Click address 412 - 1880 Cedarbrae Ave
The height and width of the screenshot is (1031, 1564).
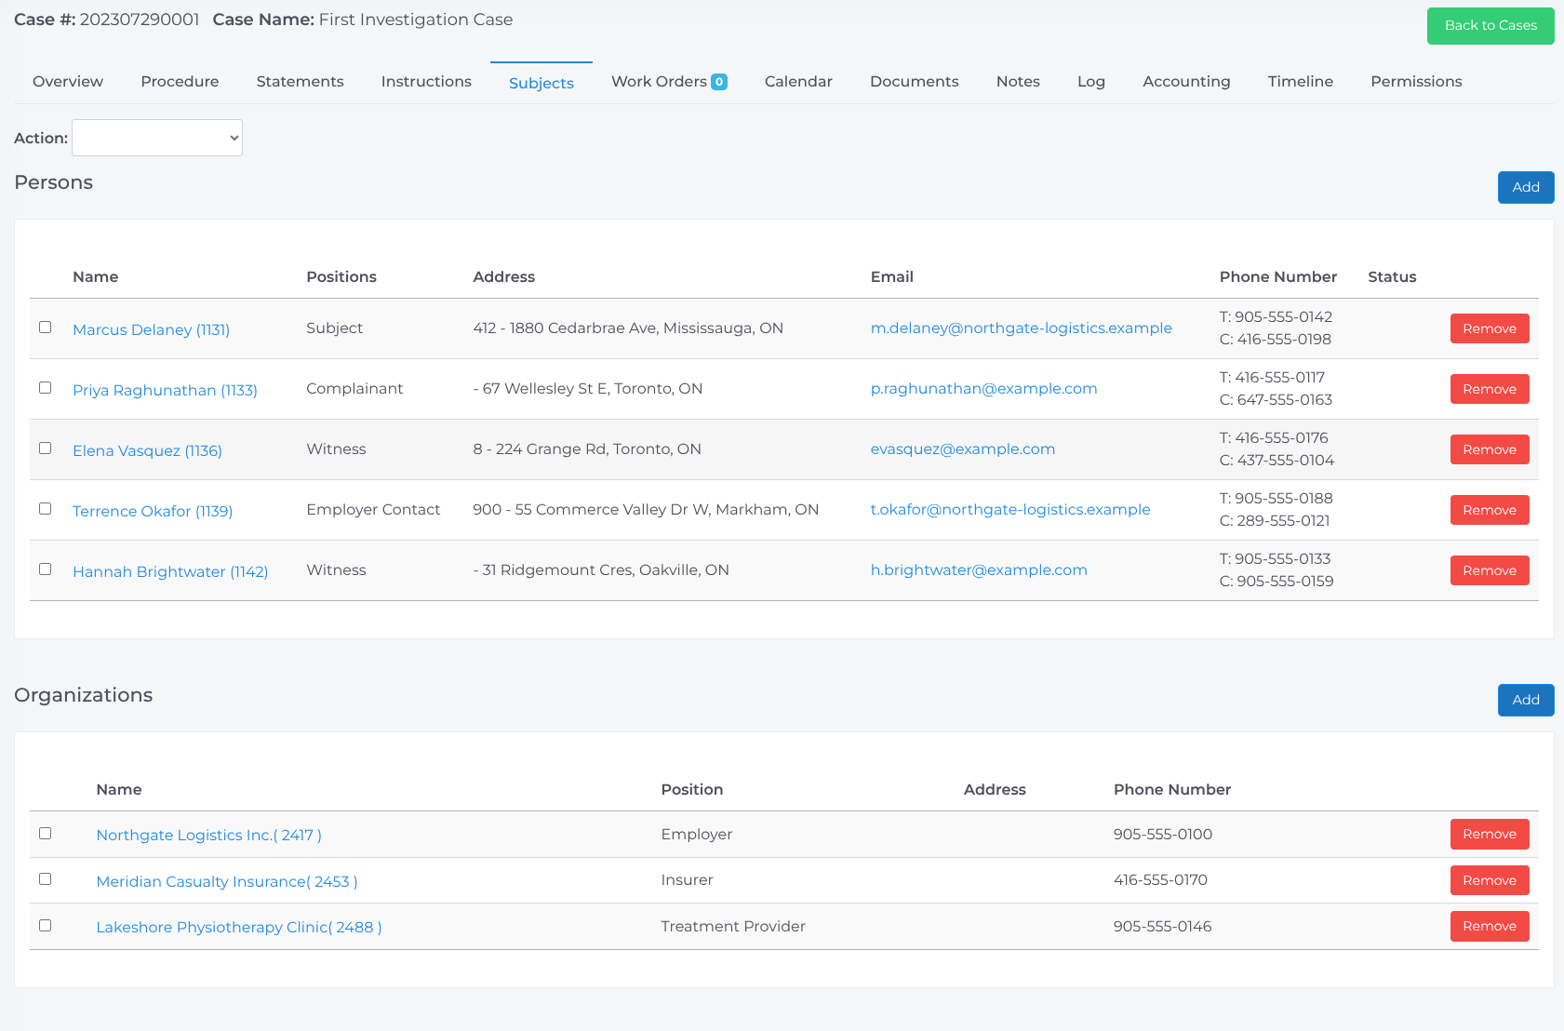628,328
